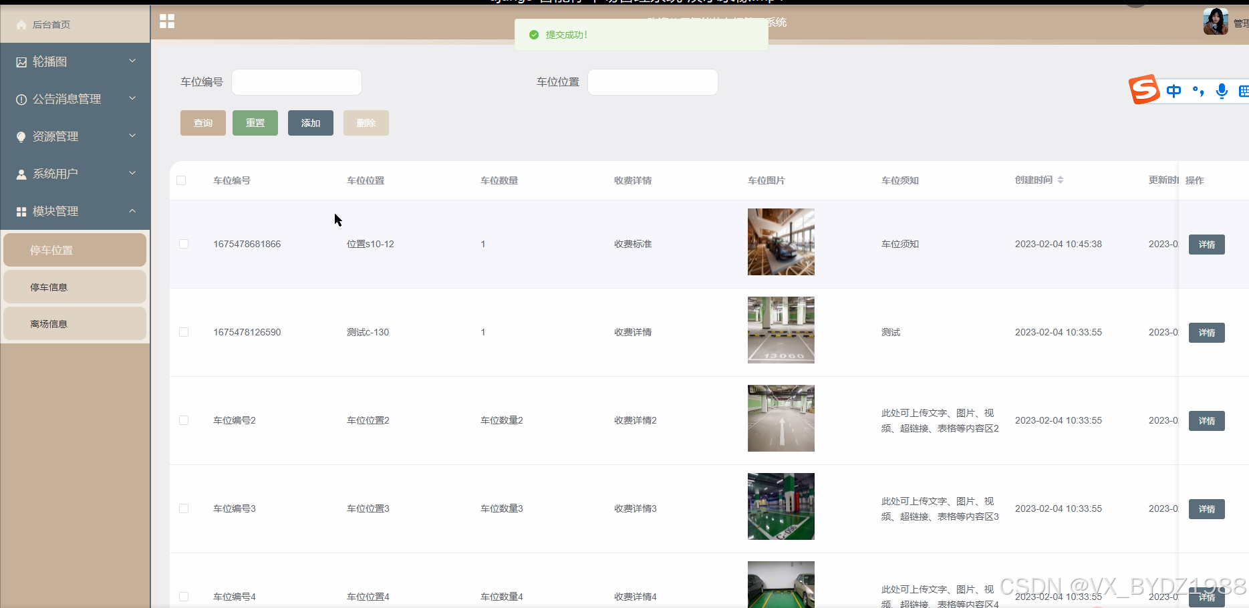Screen dimensions: 1249x608
Task: Expand the 轮播图 menu chevron
Action: click(132, 61)
